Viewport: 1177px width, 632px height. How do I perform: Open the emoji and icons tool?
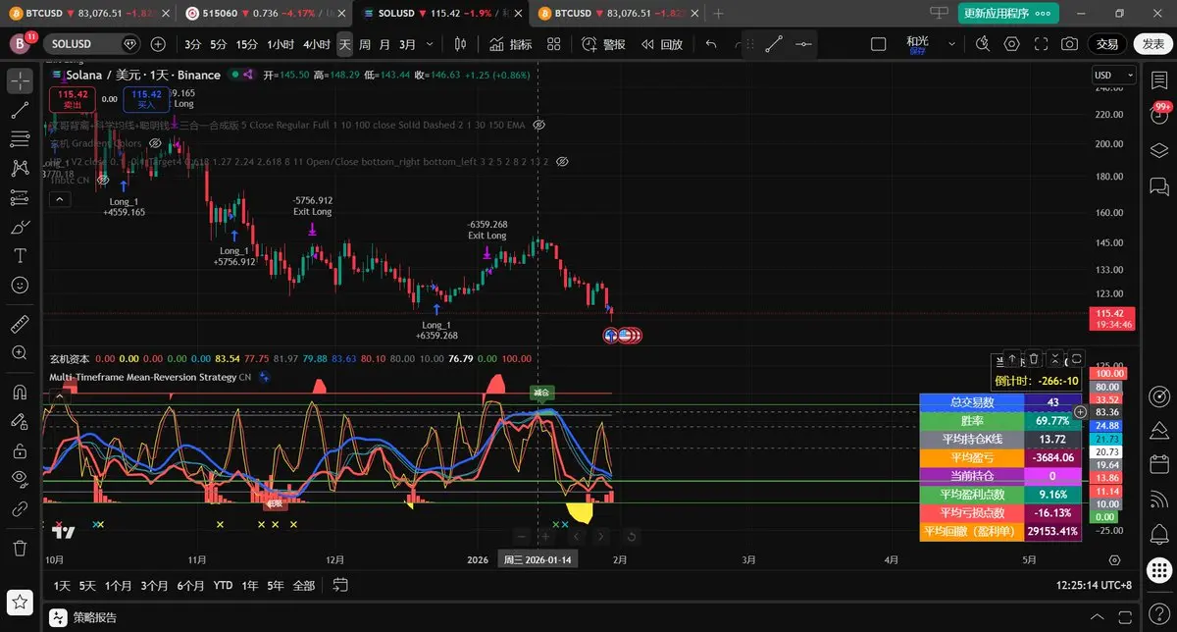(20, 286)
